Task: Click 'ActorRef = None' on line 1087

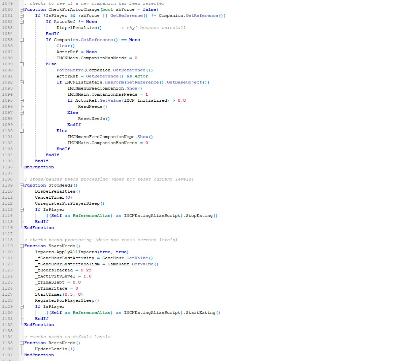Action: 77,52
